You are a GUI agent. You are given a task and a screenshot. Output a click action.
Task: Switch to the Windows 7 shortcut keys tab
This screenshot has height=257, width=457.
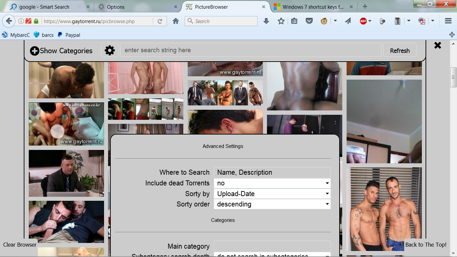[312, 7]
